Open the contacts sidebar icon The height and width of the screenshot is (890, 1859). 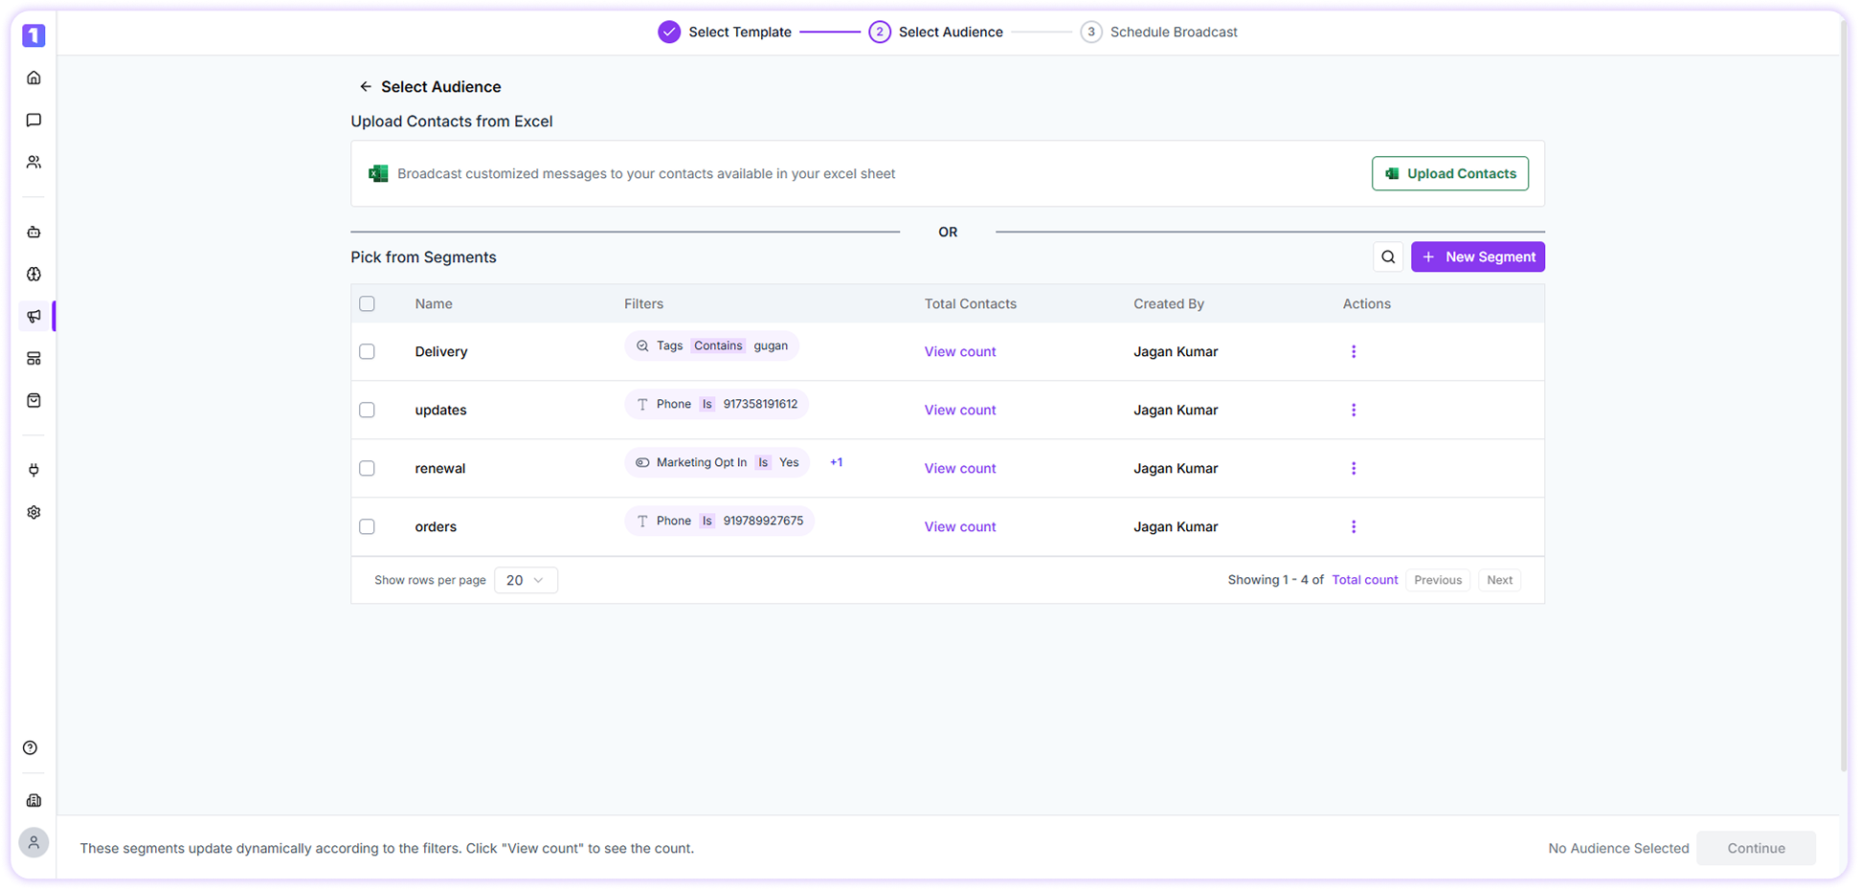point(34,162)
